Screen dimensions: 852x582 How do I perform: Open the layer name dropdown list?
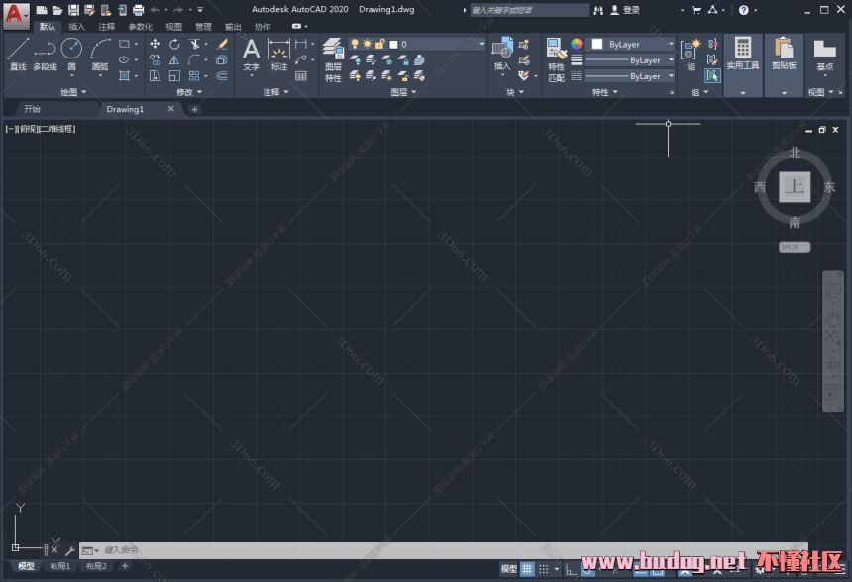[x=481, y=44]
